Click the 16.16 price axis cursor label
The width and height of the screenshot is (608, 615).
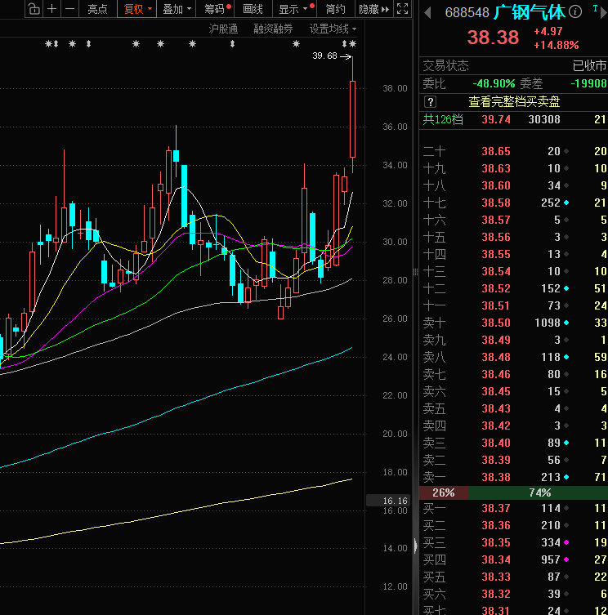[388, 501]
